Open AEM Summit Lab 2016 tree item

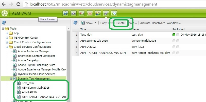36,88
